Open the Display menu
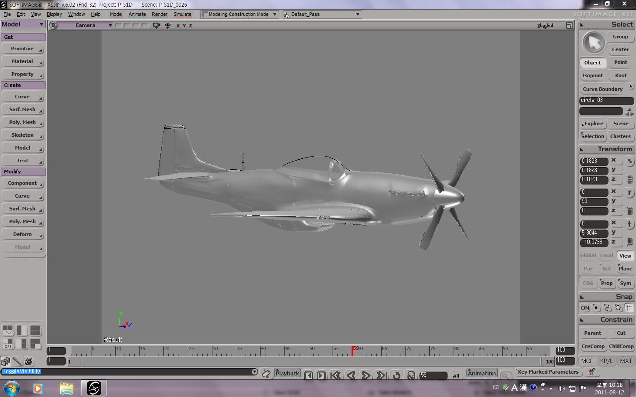This screenshot has height=397, width=636. (x=54, y=14)
